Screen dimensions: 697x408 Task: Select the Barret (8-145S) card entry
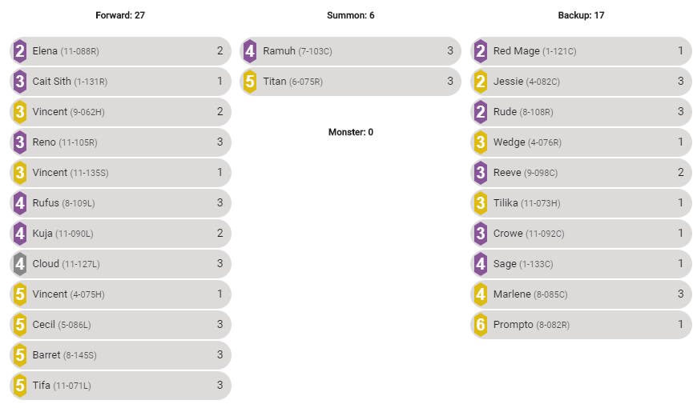pyautogui.click(x=120, y=355)
